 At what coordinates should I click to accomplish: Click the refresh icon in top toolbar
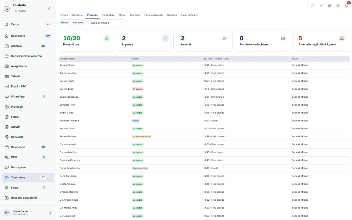[x=313, y=6]
